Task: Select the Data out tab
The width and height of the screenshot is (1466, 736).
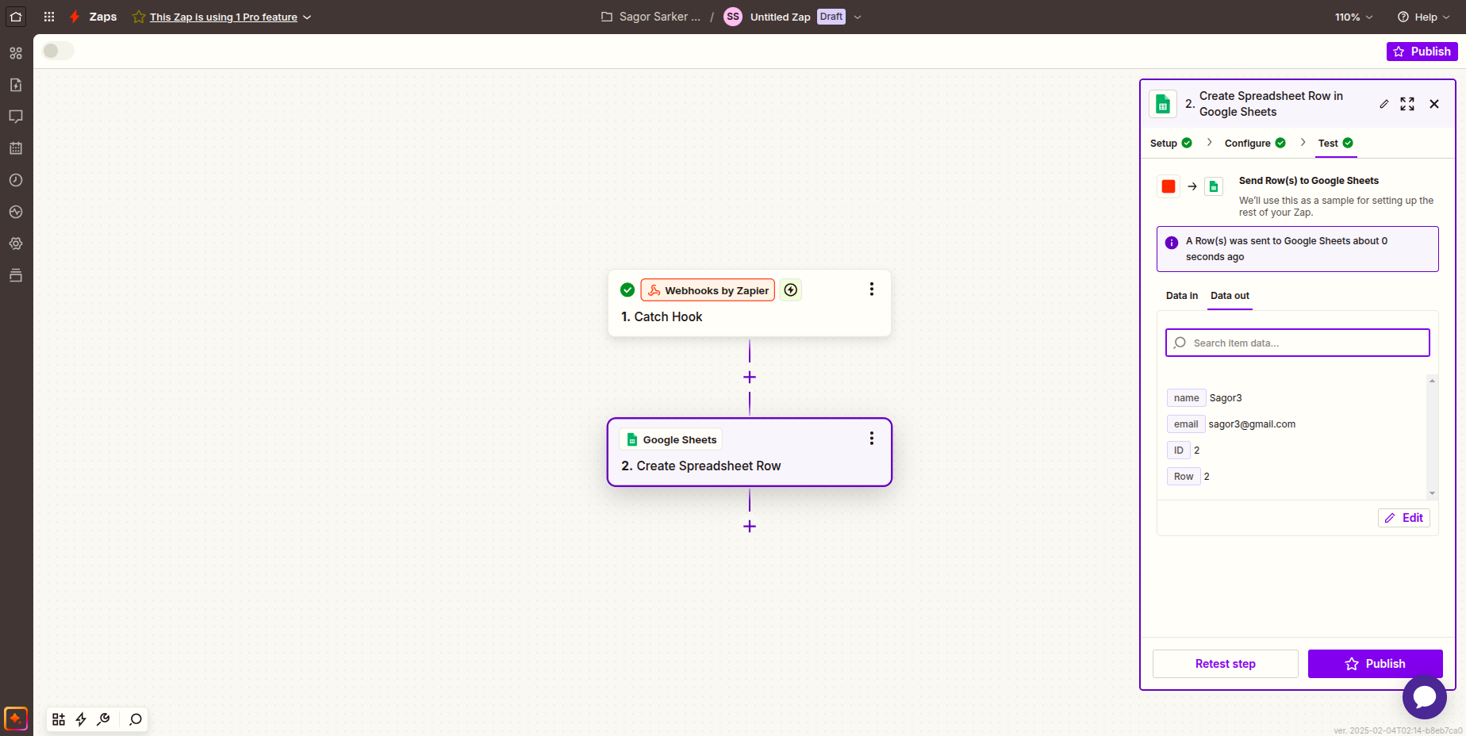Action: 1230,296
